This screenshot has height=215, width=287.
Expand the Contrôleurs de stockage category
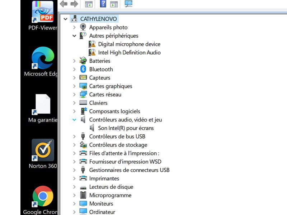tap(74, 145)
